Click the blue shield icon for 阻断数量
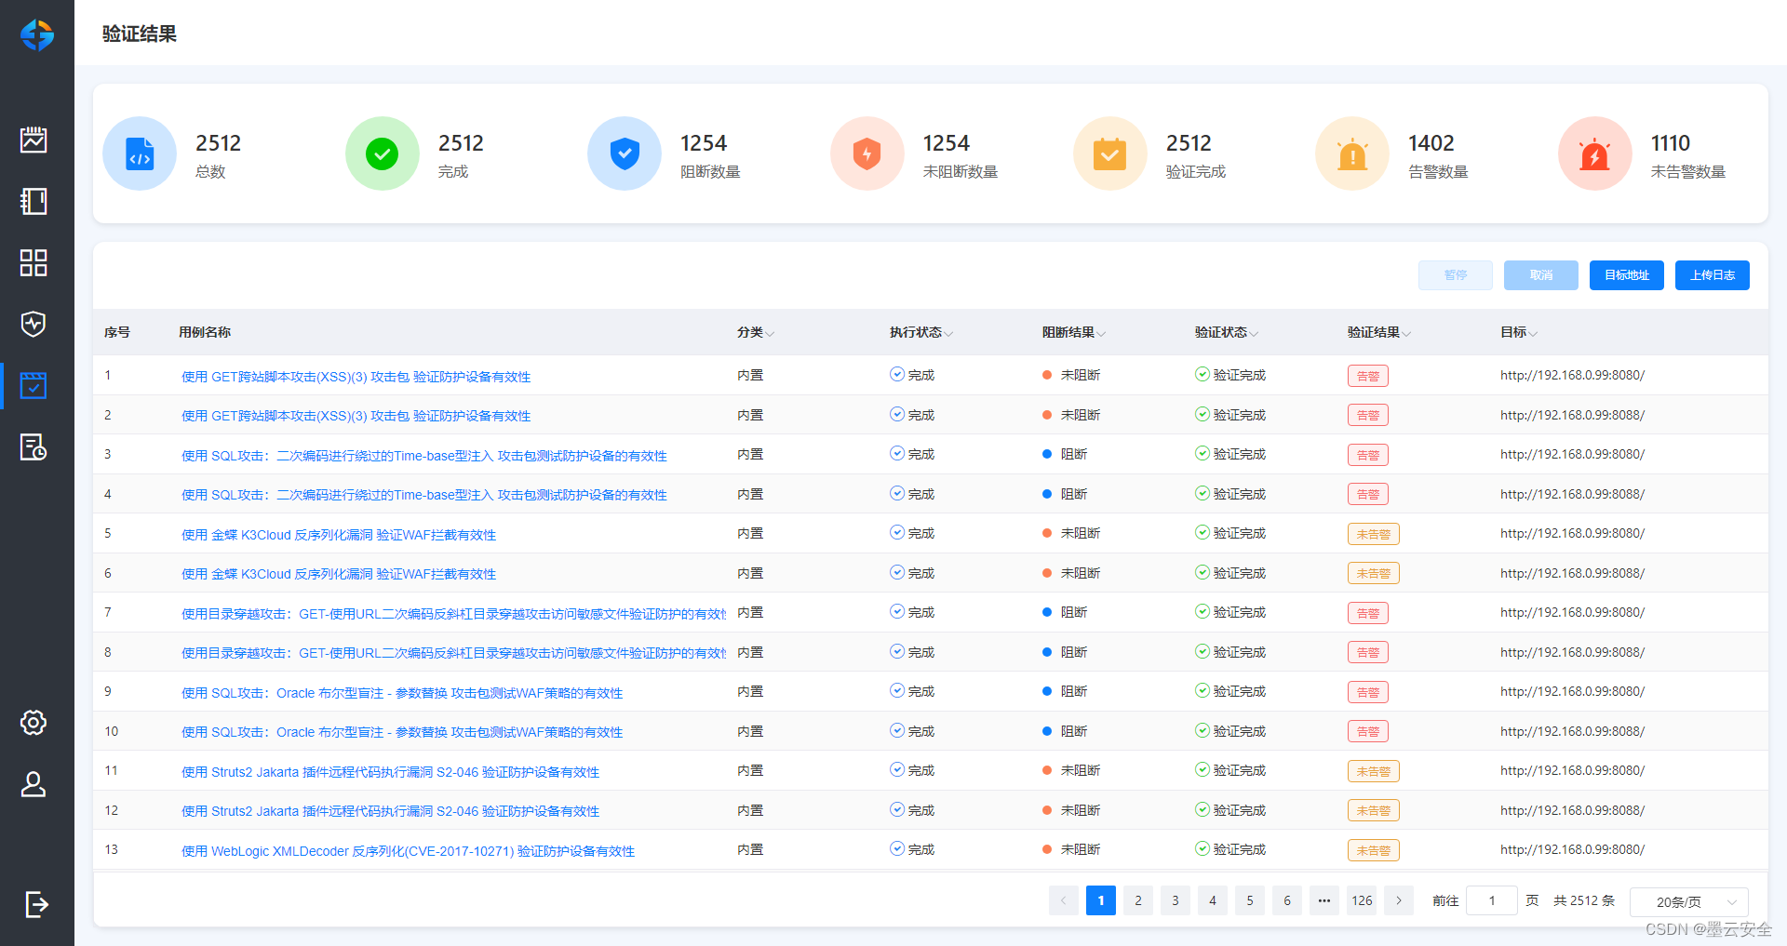Image resolution: width=1787 pixels, height=946 pixels. coord(625,153)
